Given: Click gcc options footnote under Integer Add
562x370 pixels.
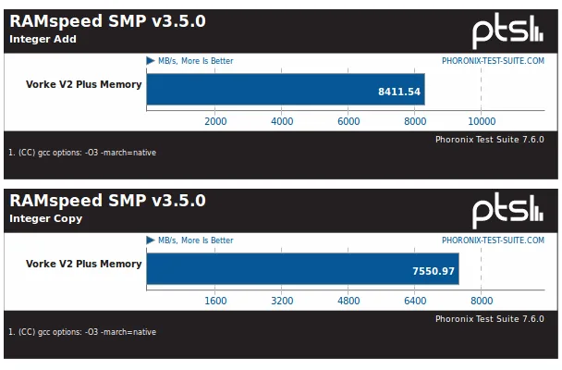Looking at the screenshot, I should [82, 153].
